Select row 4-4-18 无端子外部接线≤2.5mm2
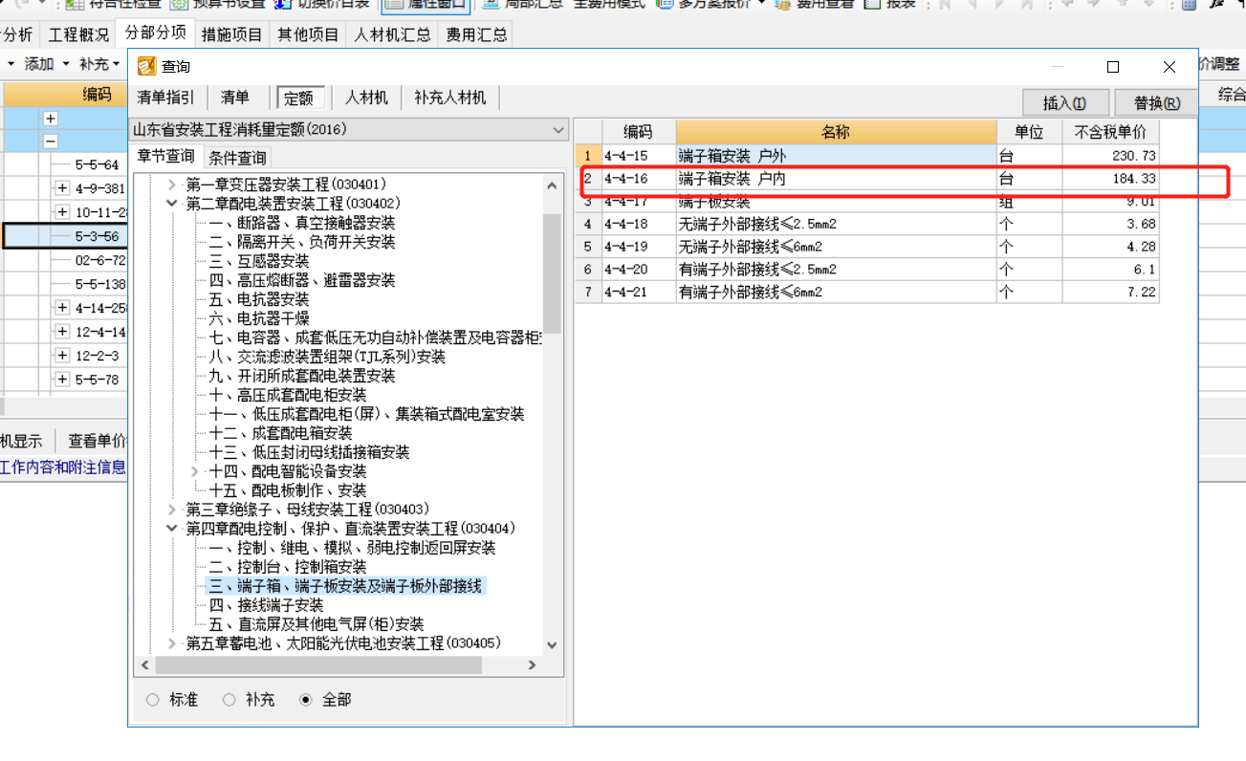This screenshot has height=761, width=1246. 866,224
